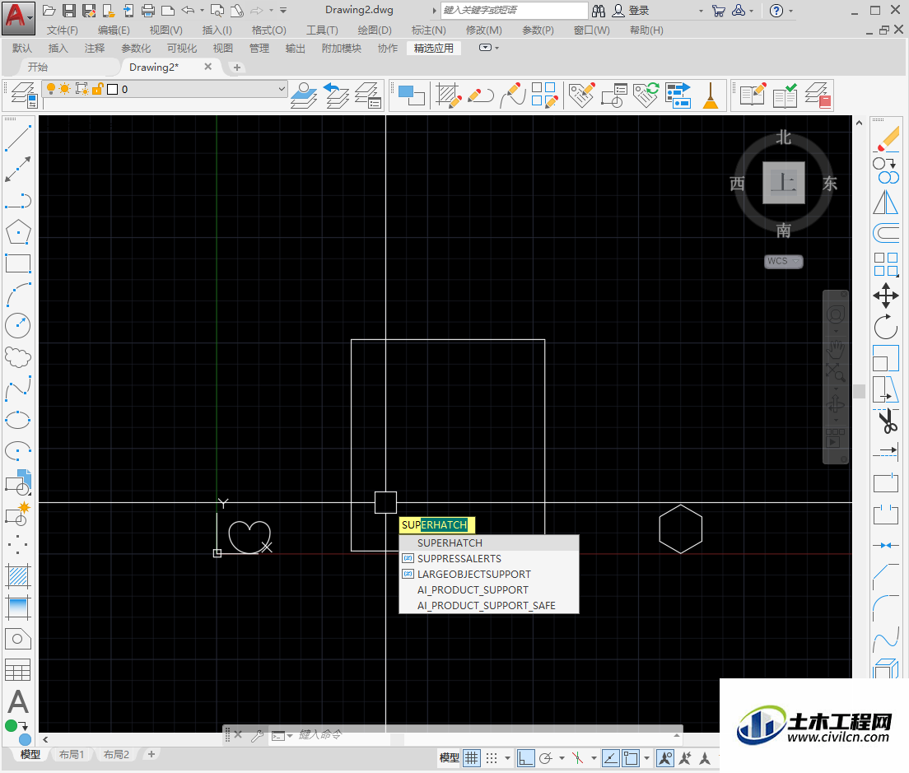The image size is (909, 773).
Task: Click the 北 direction on the ViewCube compass
Action: (784, 138)
